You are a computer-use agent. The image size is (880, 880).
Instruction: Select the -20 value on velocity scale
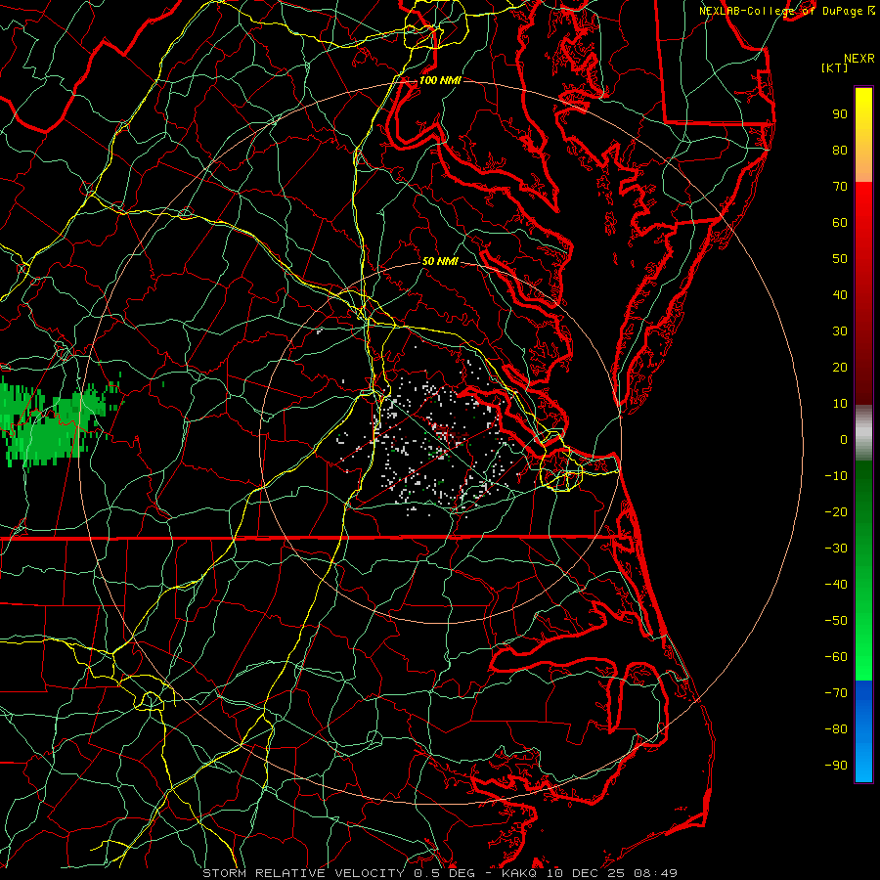tap(836, 512)
